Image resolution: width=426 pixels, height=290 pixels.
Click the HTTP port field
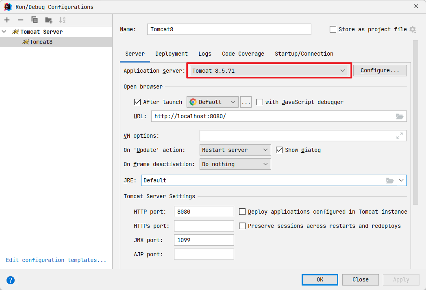point(204,212)
